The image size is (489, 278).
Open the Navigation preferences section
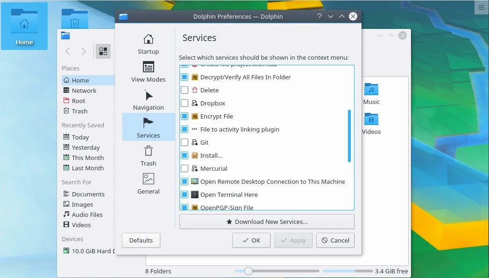tap(148, 100)
